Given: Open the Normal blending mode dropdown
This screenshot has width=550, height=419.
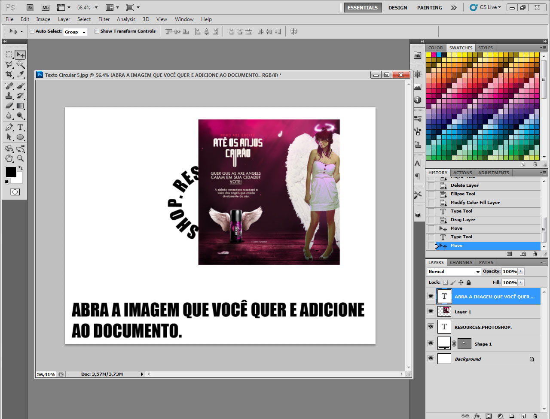Looking at the screenshot, I should (454, 272).
